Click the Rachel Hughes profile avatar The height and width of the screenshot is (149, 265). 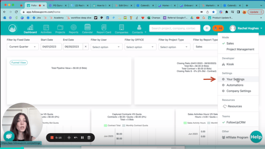[x=233, y=28]
